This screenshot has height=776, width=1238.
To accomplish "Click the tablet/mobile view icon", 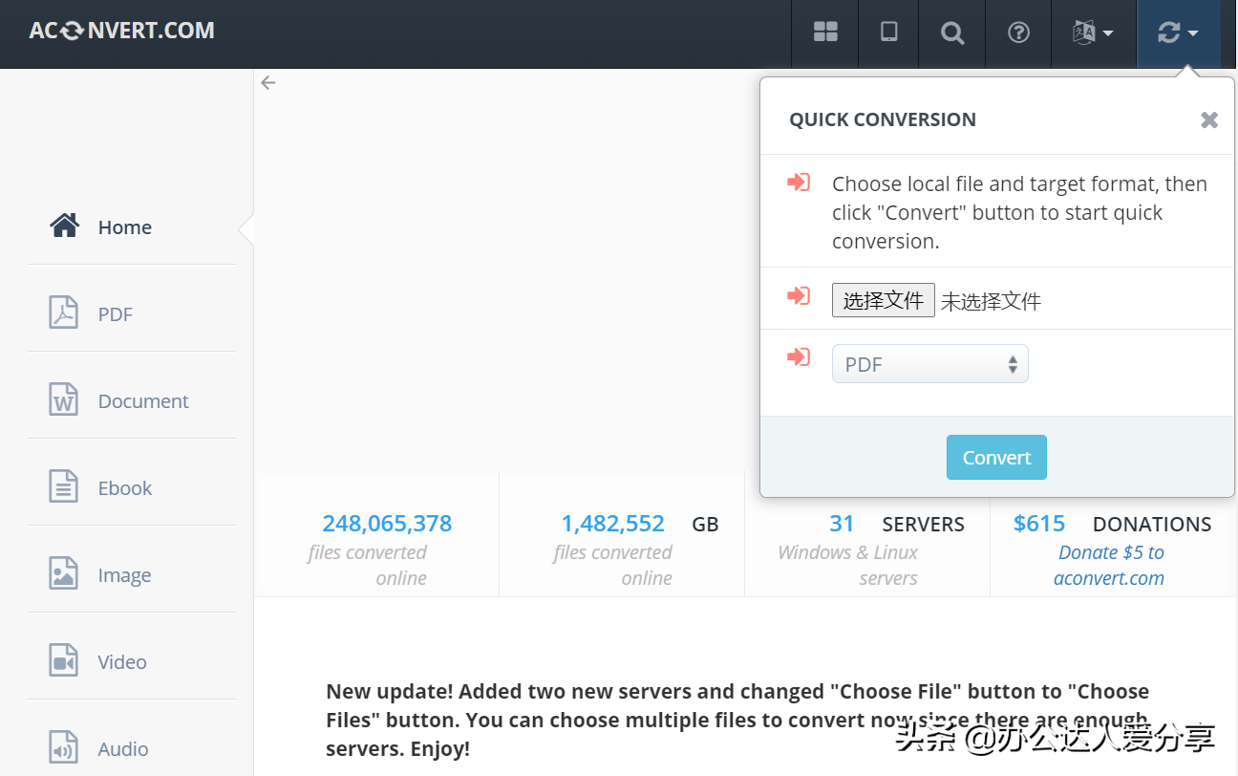I will pos(888,32).
